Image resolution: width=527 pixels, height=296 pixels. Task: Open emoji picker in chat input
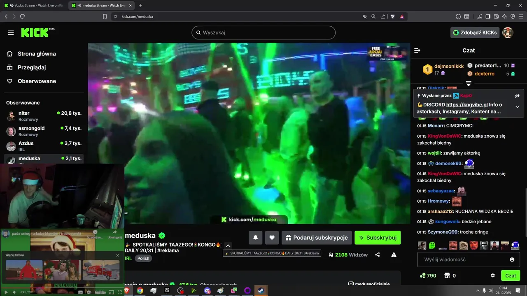(512, 259)
